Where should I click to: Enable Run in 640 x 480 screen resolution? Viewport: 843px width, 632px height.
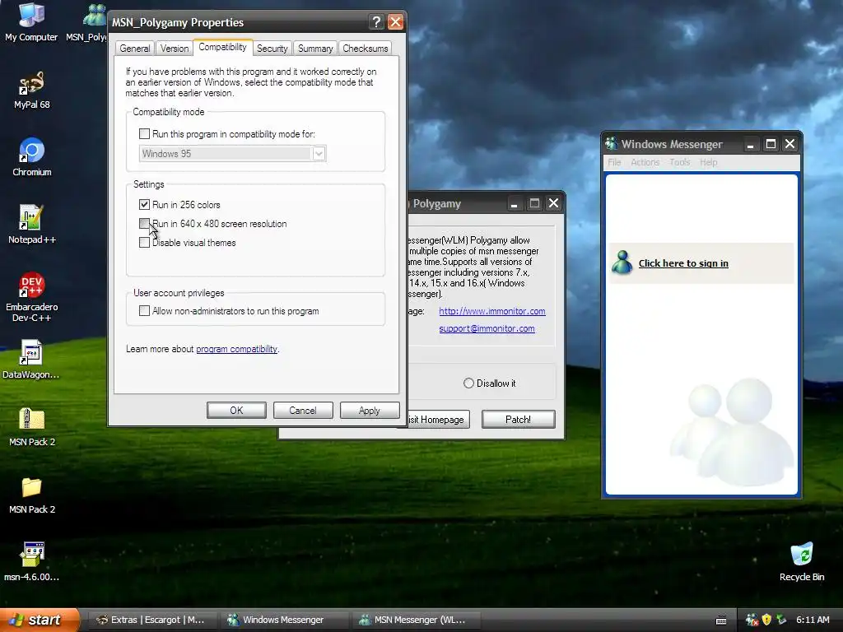coord(144,224)
